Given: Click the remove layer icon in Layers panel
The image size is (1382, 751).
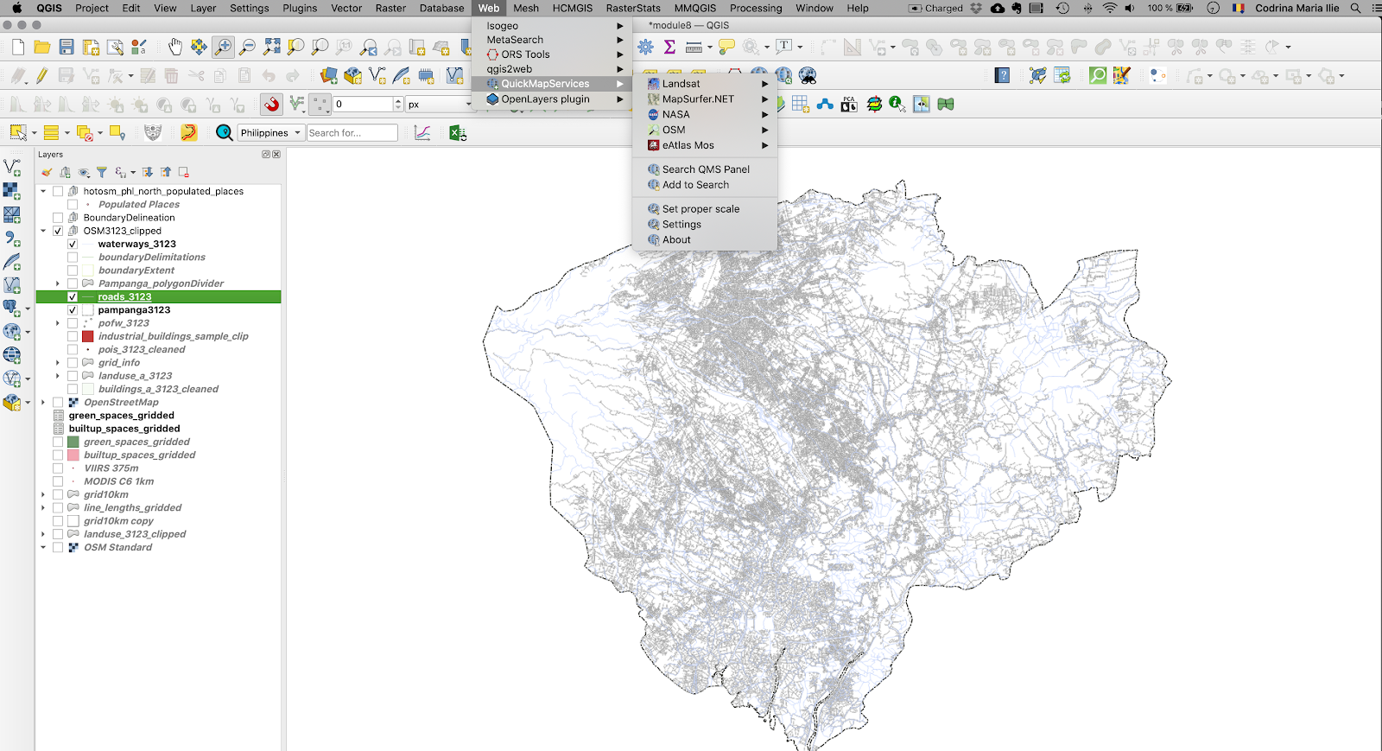Looking at the screenshot, I should (184, 173).
